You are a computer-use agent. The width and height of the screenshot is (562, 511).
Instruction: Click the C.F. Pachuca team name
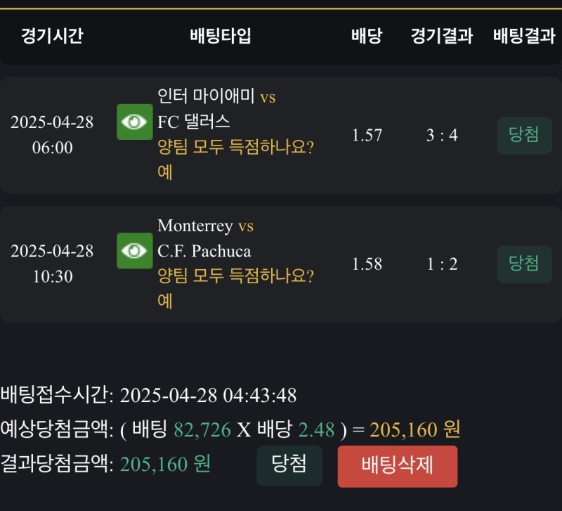(x=204, y=251)
